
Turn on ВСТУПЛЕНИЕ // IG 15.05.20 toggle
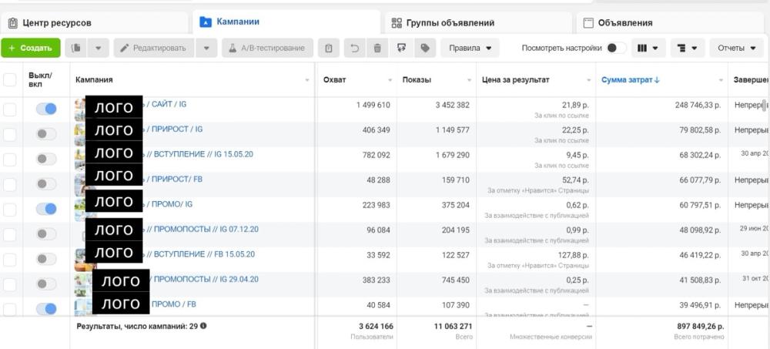tap(46, 159)
